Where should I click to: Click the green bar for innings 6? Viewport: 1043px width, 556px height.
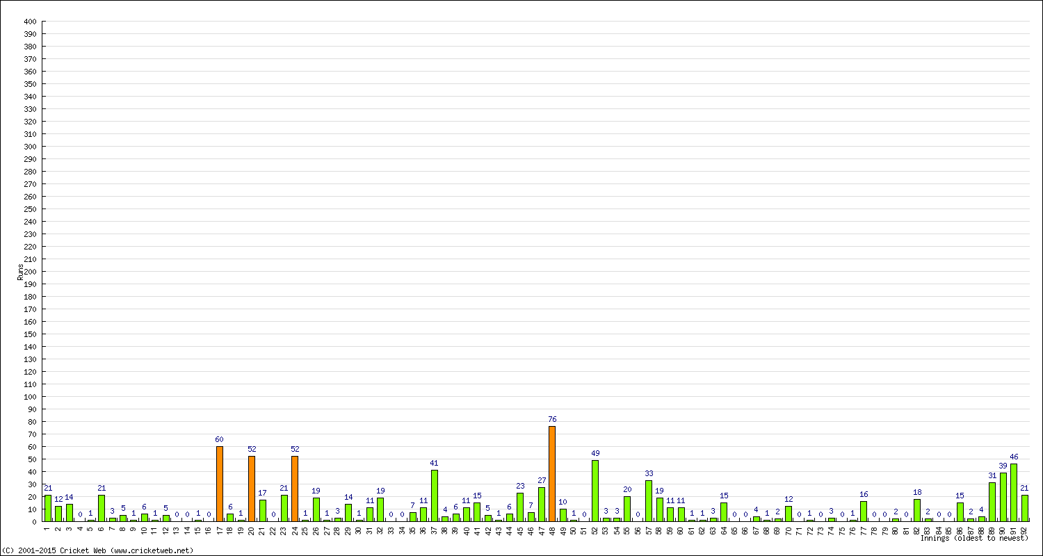coord(102,508)
